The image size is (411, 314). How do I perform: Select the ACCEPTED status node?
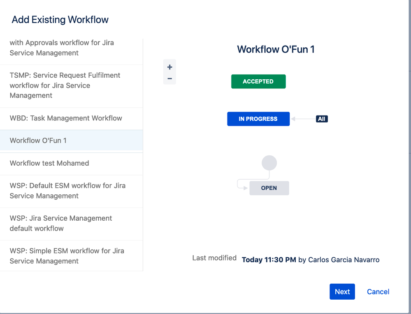[x=258, y=81]
